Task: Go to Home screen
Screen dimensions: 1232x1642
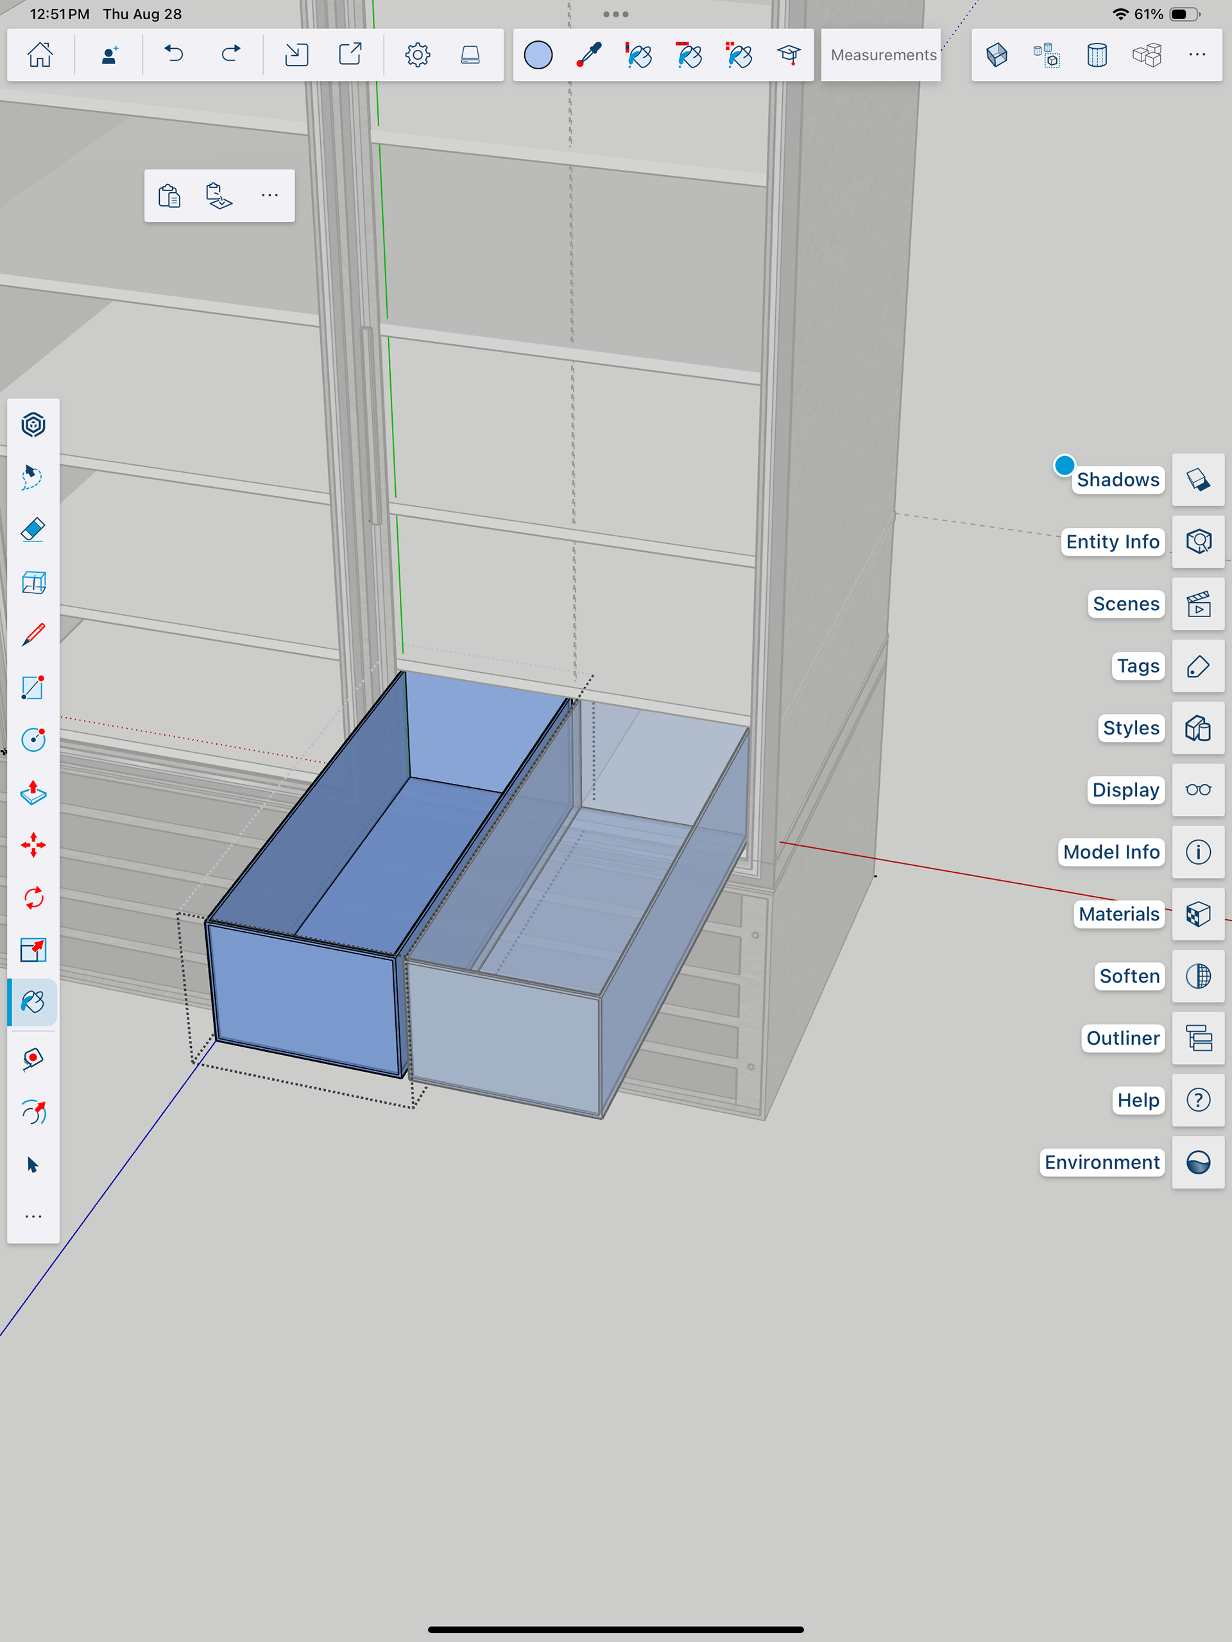Action: (40, 55)
